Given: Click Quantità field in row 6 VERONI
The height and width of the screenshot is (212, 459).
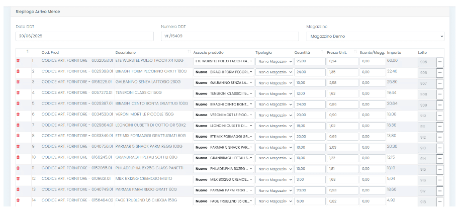Looking at the screenshot, I should point(310,115).
